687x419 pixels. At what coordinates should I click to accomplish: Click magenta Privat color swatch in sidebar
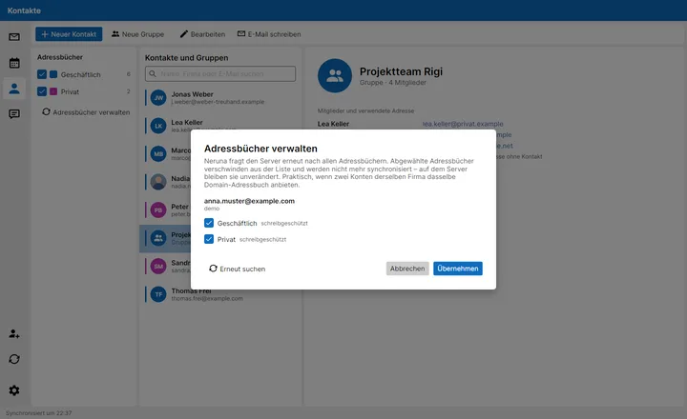[53, 91]
